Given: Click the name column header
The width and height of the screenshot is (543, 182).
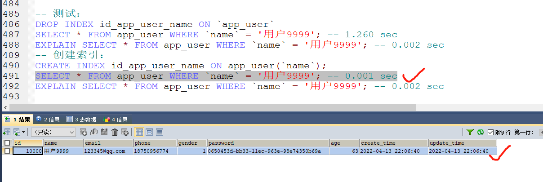Looking at the screenshot, I should (63, 143).
